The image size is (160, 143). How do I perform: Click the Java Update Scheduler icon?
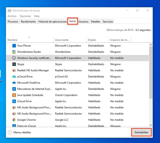point(14,95)
